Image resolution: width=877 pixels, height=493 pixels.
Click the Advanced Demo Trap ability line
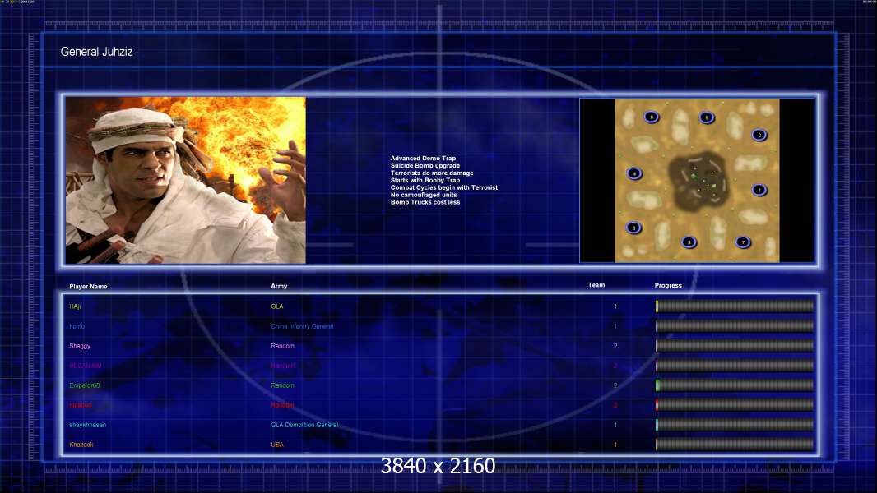pos(423,159)
